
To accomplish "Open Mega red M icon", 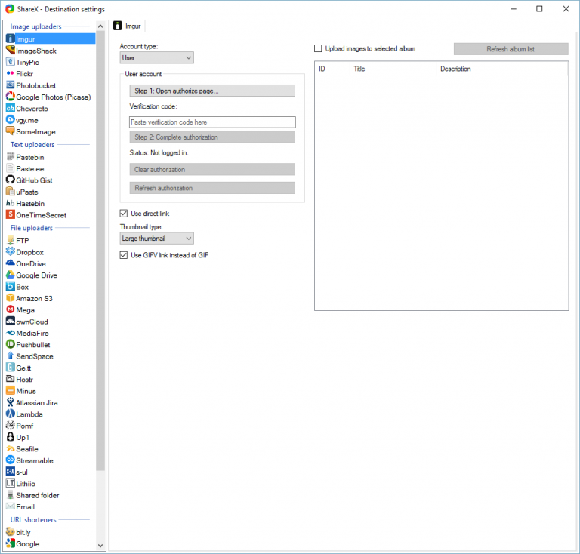I will (11, 309).
